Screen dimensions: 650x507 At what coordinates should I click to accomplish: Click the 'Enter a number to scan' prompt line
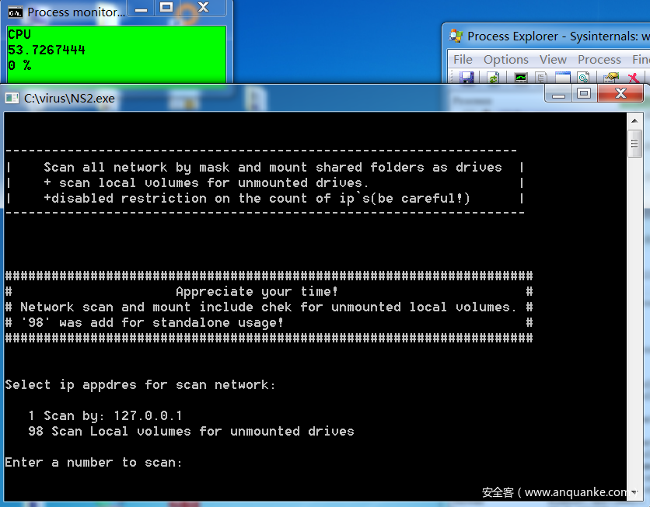(x=93, y=462)
